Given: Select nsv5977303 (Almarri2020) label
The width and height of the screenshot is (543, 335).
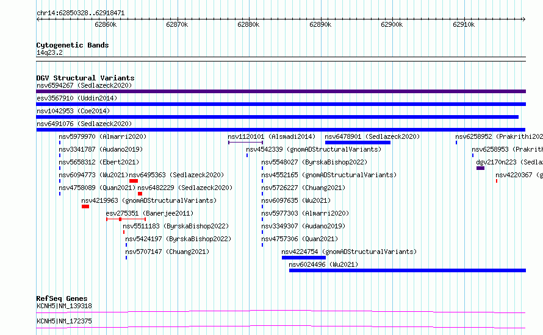Looking at the screenshot, I should (305, 213).
